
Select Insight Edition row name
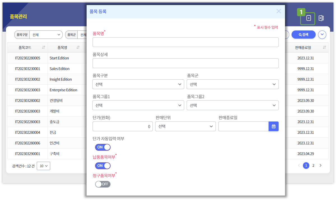coord(61,79)
